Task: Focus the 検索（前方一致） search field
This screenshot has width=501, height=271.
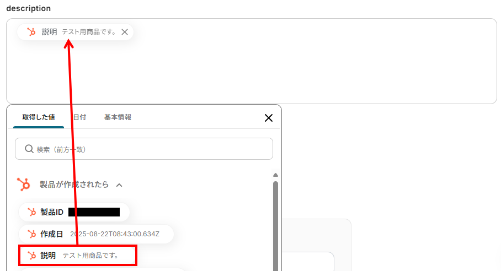Action: pos(144,149)
